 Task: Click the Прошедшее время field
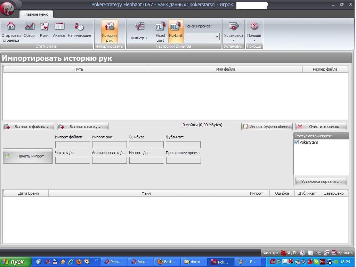pyautogui.click(x=184, y=160)
